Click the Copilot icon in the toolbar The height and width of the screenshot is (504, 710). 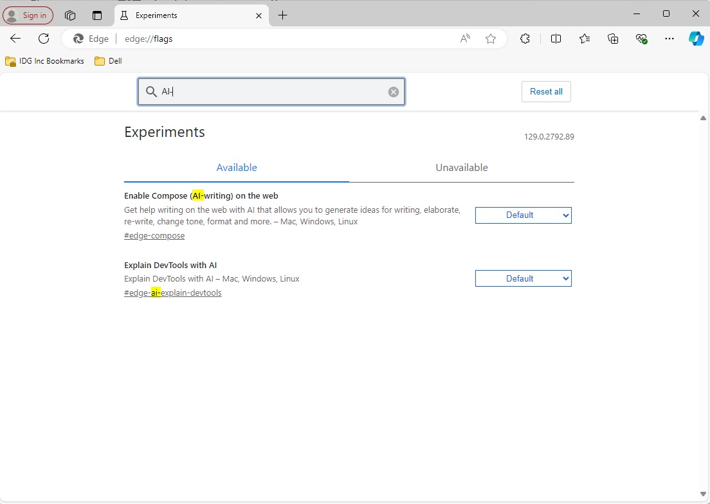pos(696,39)
